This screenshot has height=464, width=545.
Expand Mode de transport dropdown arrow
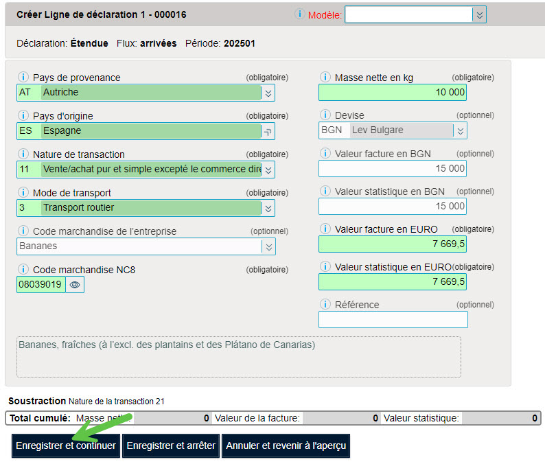click(x=268, y=208)
